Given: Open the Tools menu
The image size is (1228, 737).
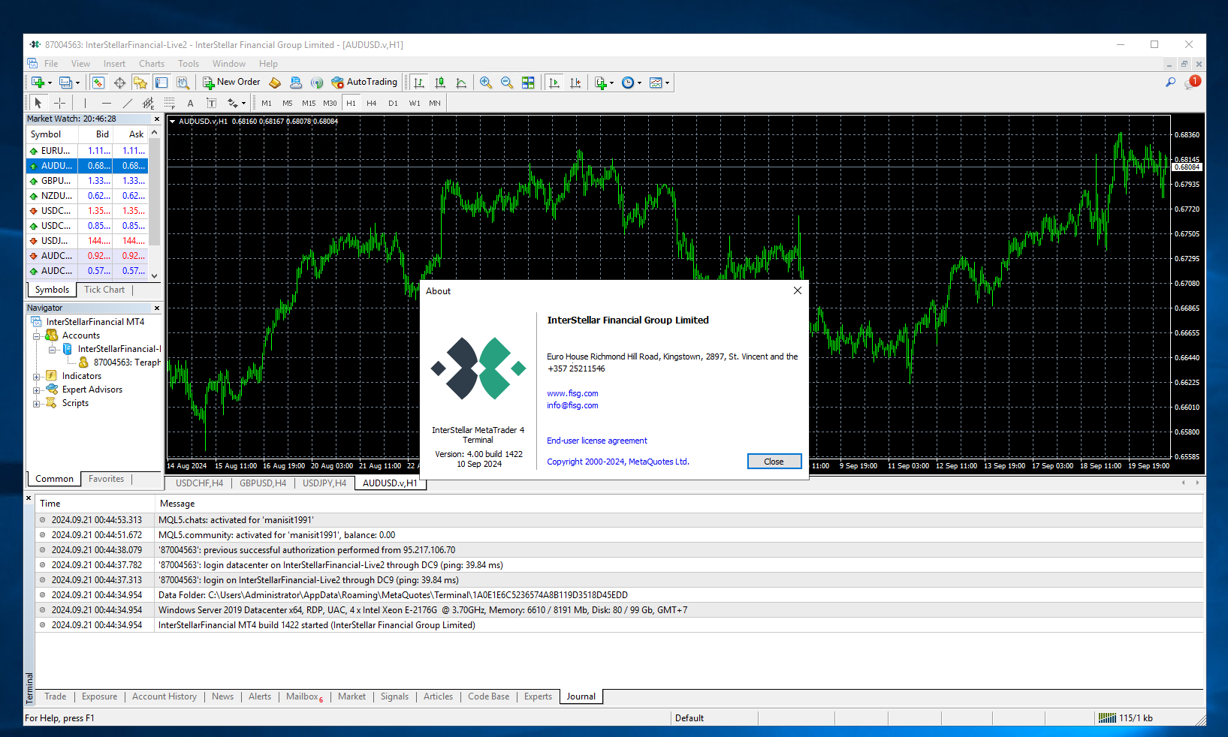Looking at the screenshot, I should click(189, 64).
